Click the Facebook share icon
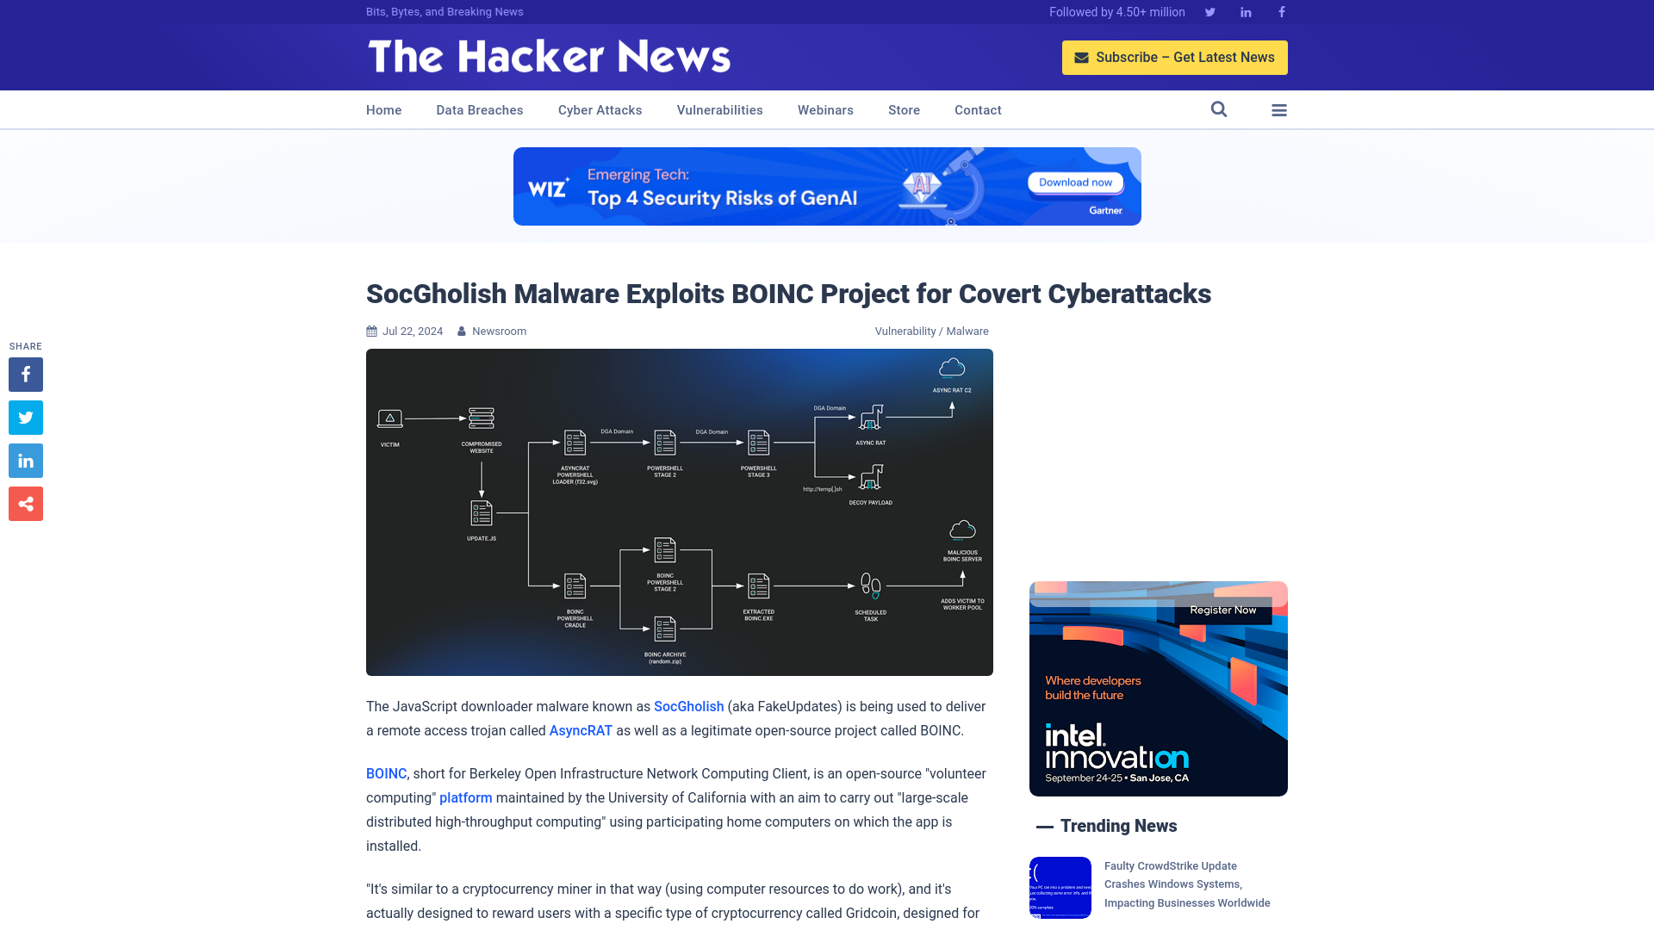 [25, 374]
